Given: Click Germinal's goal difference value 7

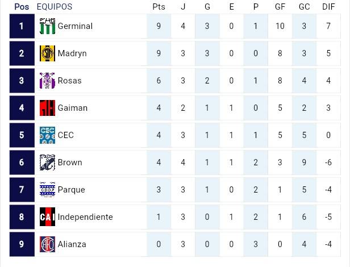Looking at the screenshot, I should click(x=328, y=26).
